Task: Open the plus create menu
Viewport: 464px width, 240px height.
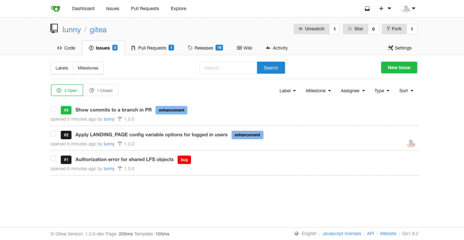Action: [x=385, y=8]
